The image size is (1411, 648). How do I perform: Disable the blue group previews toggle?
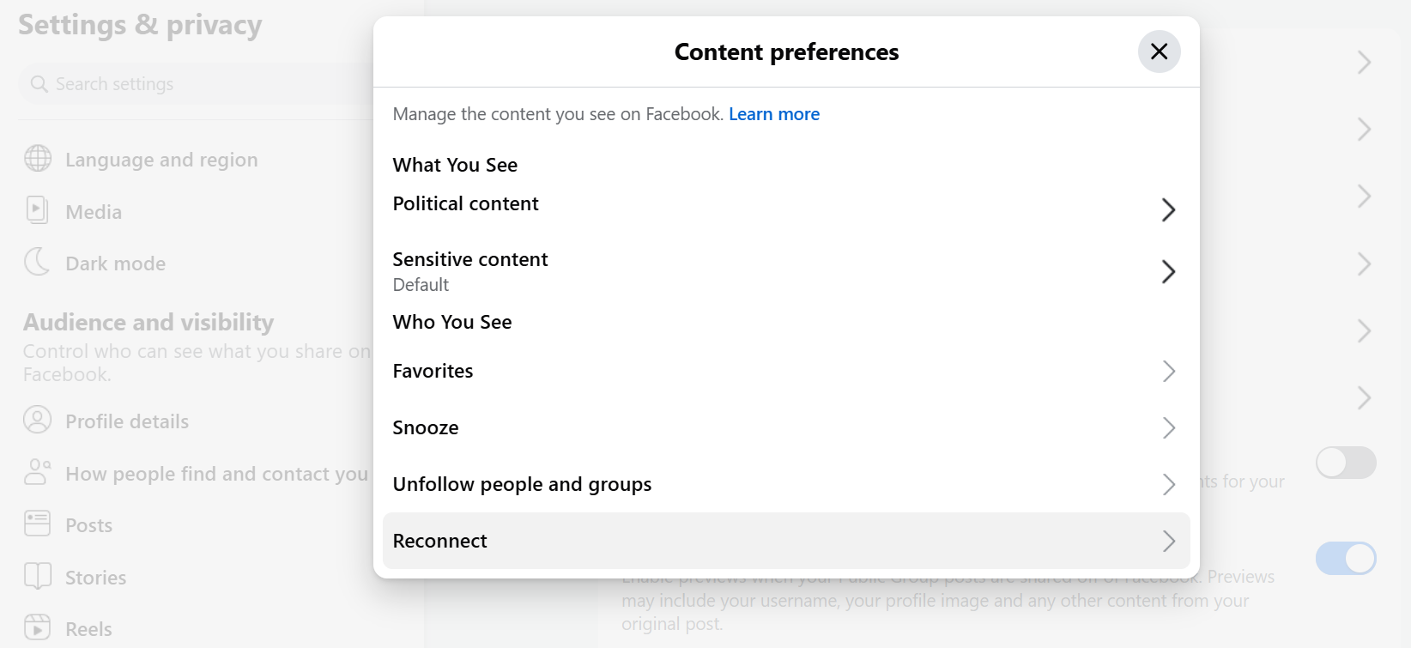pyautogui.click(x=1345, y=559)
